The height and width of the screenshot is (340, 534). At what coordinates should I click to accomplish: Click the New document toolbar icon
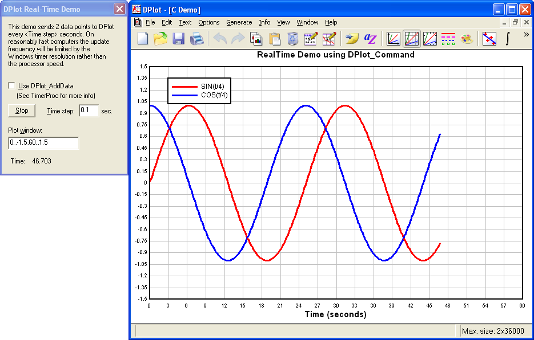[x=143, y=38]
